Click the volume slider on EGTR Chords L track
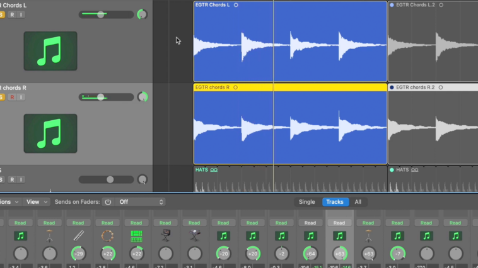The width and height of the screenshot is (478, 268). click(x=106, y=14)
